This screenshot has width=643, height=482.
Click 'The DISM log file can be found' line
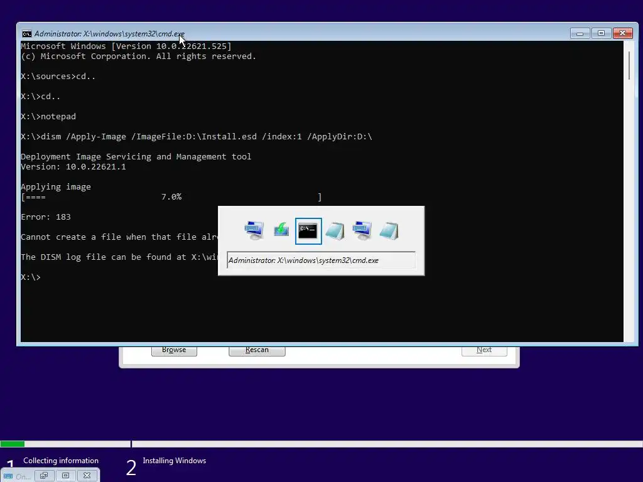click(119, 257)
